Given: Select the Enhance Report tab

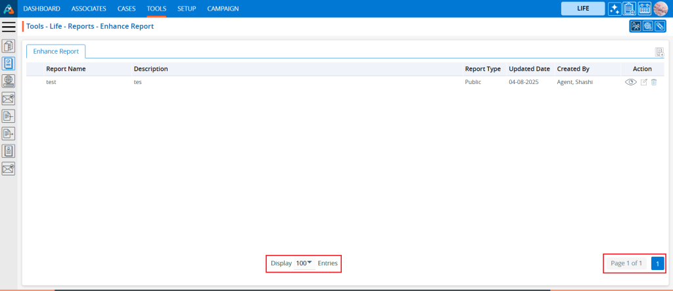Looking at the screenshot, I should pos(56,51).
